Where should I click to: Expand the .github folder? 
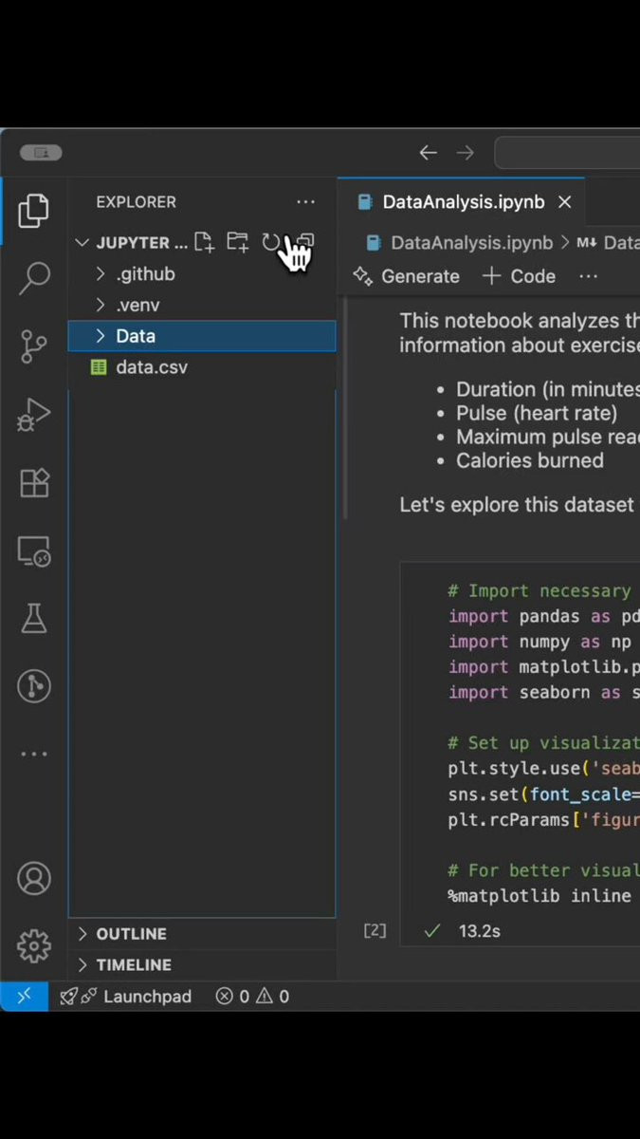(201, 274)
